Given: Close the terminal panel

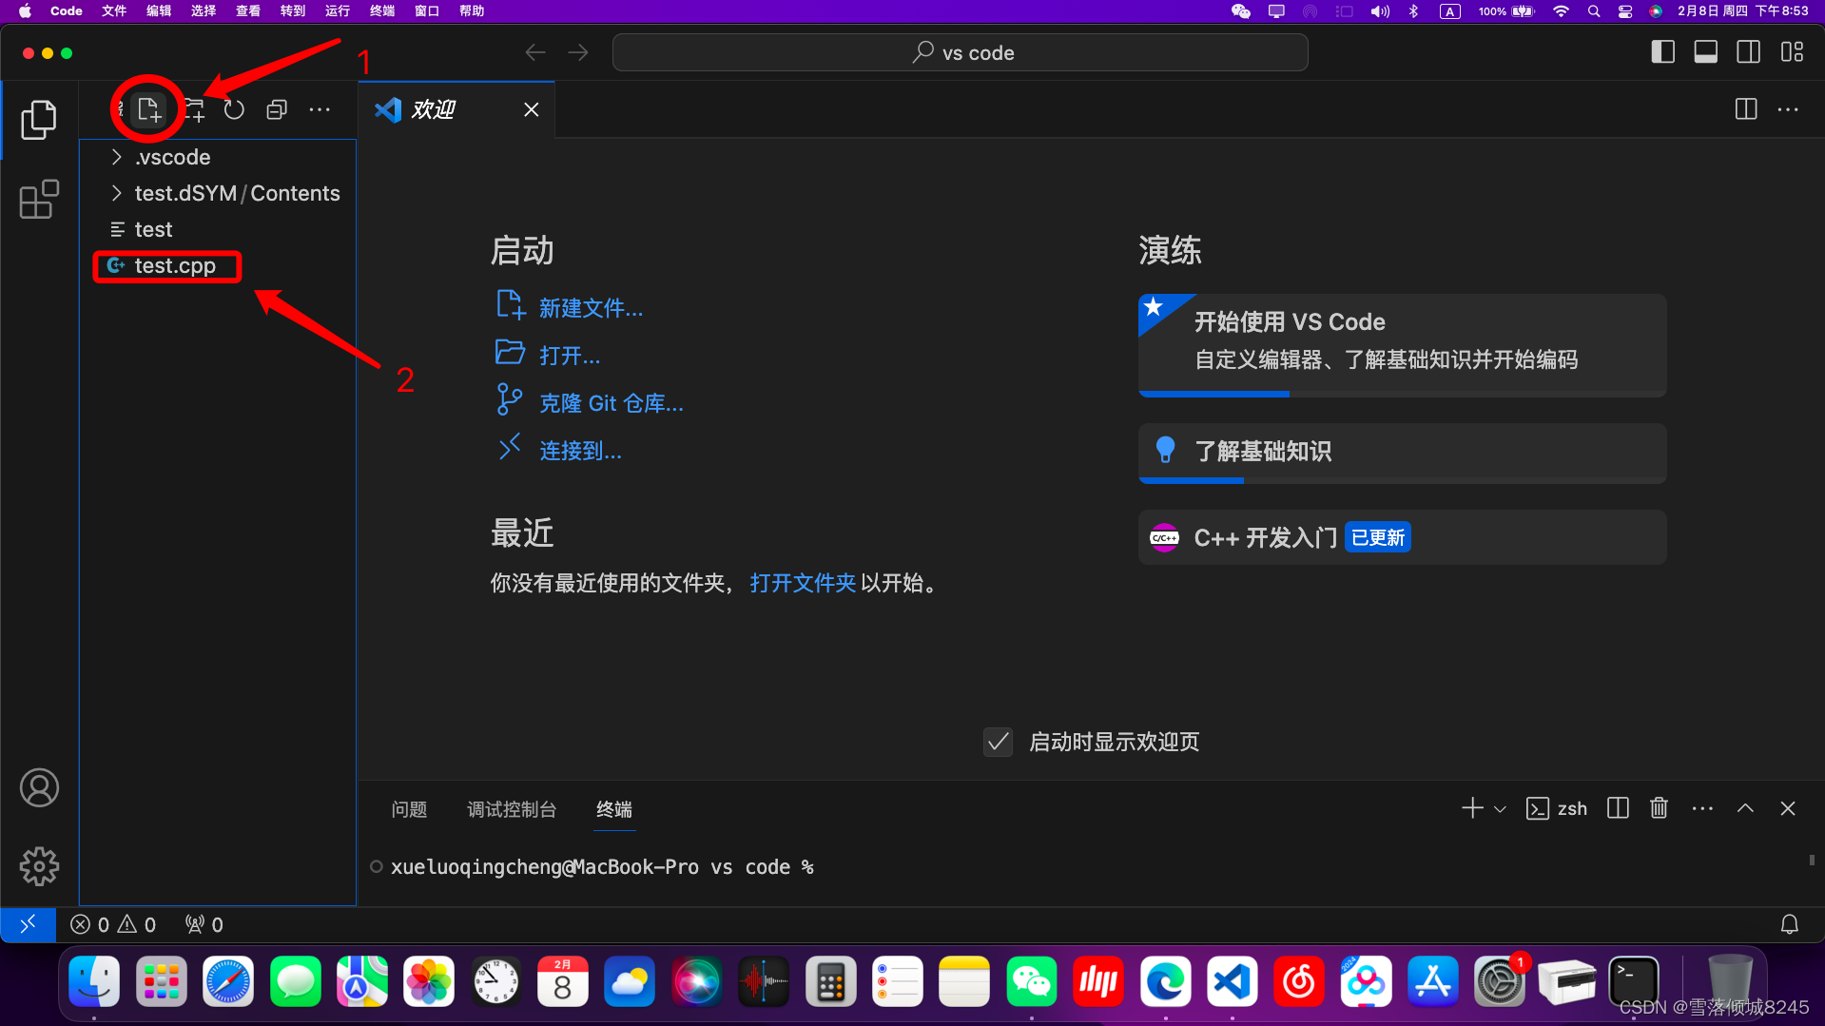Looking at the screenshot, I should [1788, 808].
